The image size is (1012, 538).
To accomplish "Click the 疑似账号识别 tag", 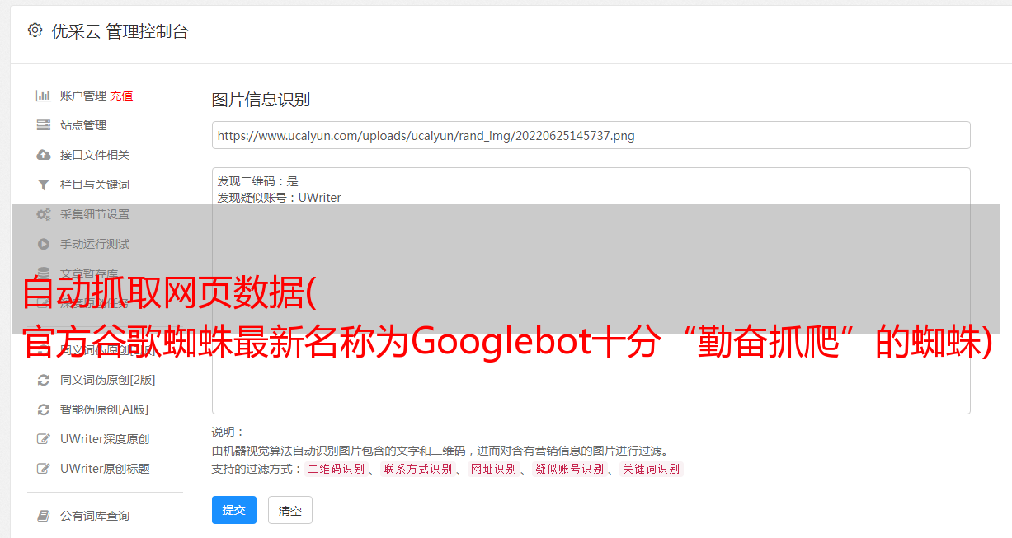I will 569,469.
